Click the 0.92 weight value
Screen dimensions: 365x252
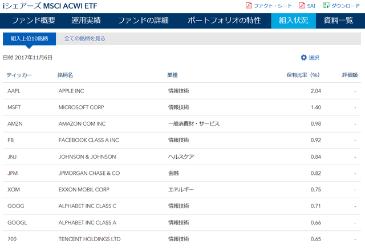[x=315, y=140]
